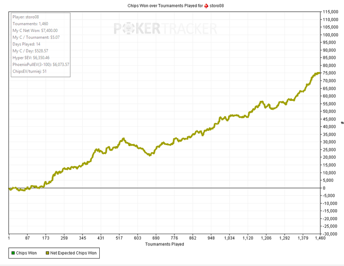Image resolution: width=344 pixels, height=266 pixels.
Task: Select 'ChipsEV/turniej: 51' text
Action: pyautogui.click(x=29, y=71)
